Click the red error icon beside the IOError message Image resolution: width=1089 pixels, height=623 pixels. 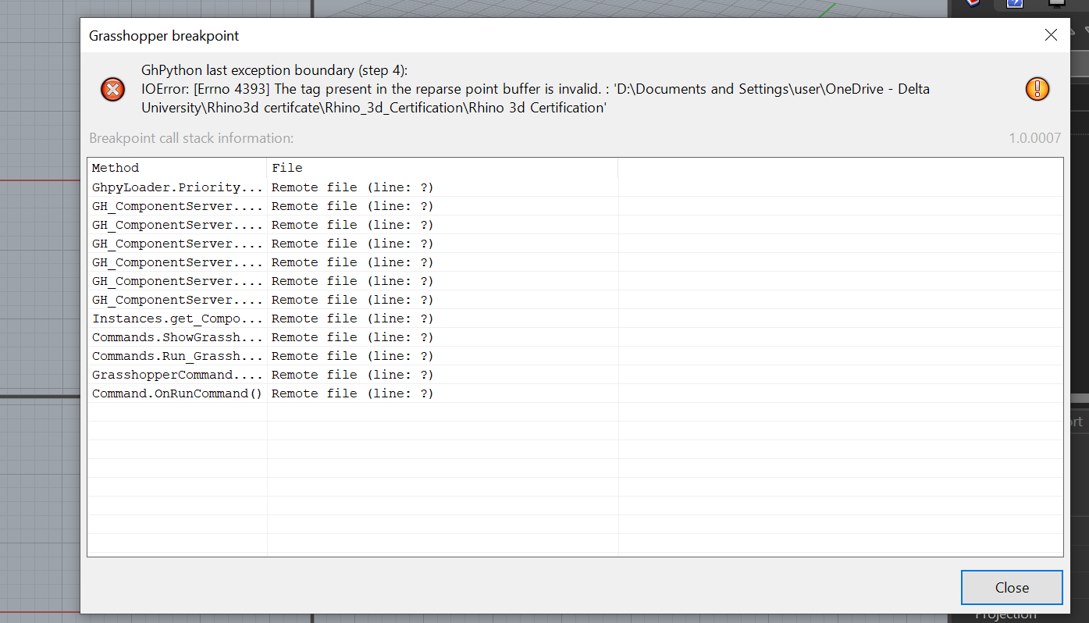112,89
